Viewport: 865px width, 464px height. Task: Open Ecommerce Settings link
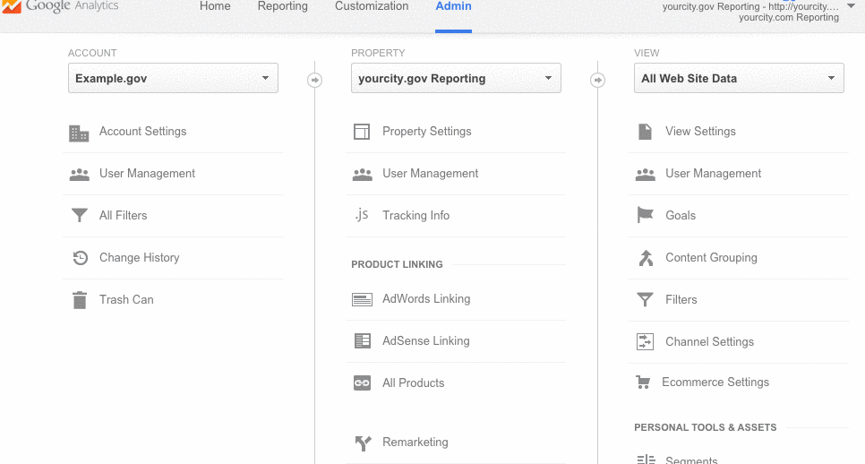(715, 382)
